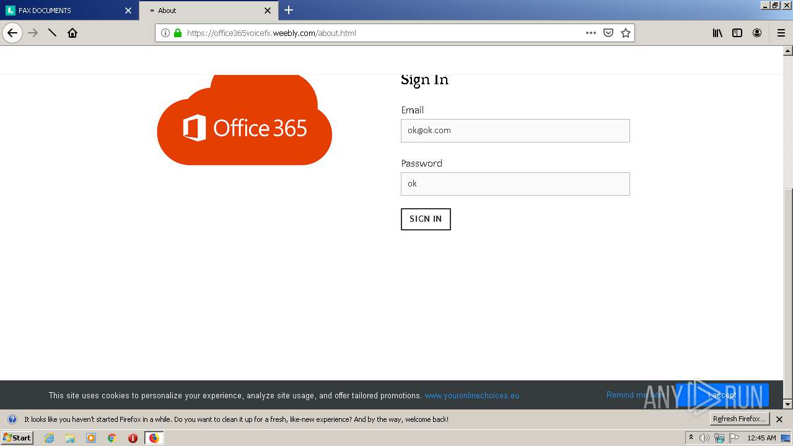This screenshot has width=793, height=446.
Task: Close the FAX DOCUMENTS tab
Action: [x=128, y=10]
